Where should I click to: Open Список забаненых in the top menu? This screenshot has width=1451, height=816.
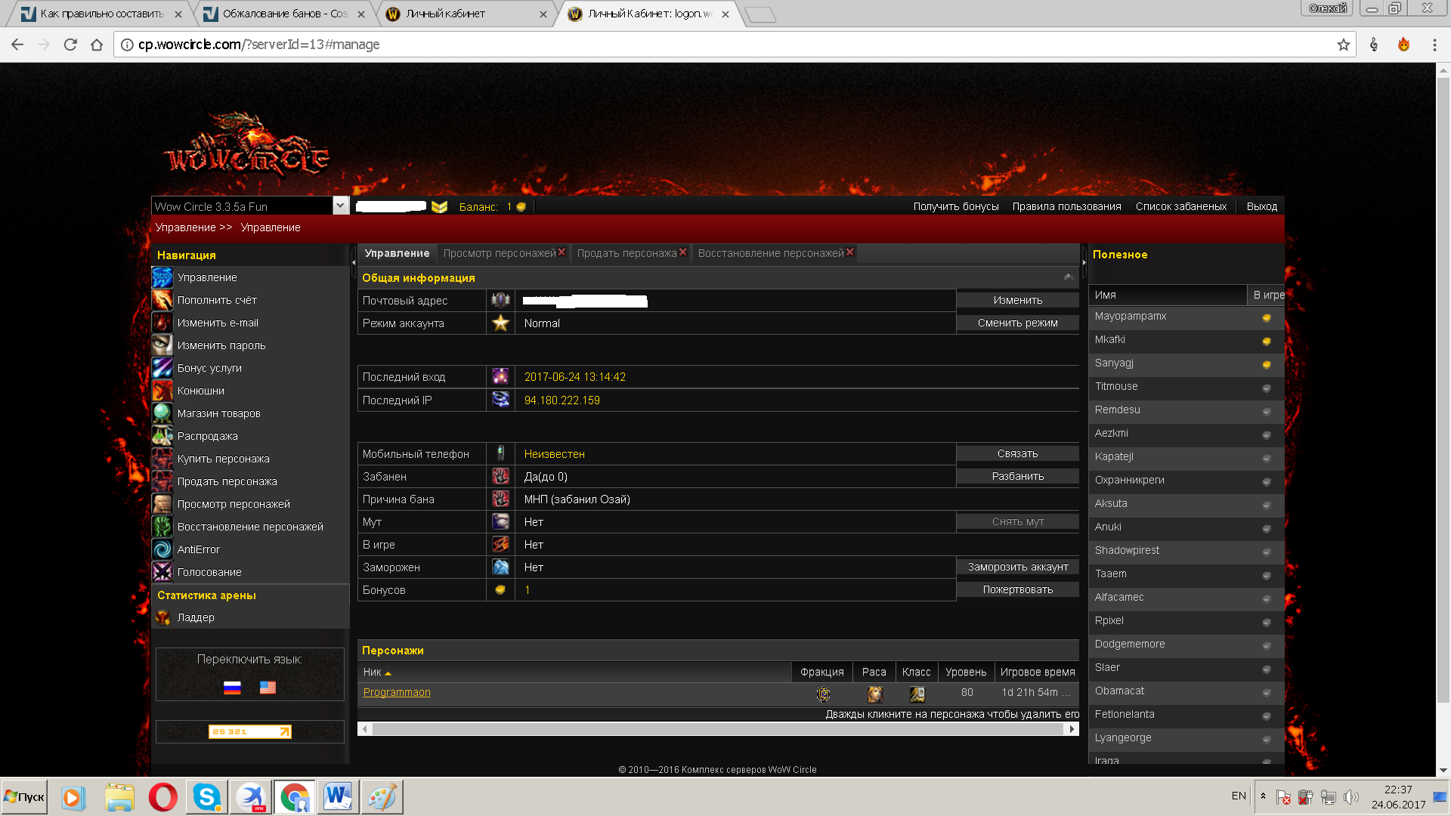click(x=1180, y=206)
